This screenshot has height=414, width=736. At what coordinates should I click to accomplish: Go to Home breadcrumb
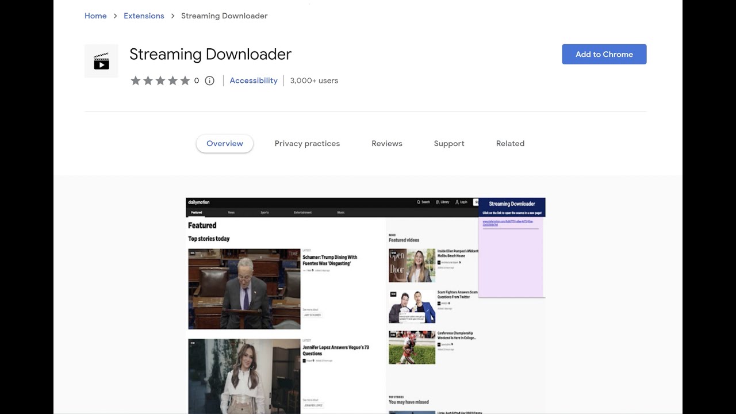point(95,16)
